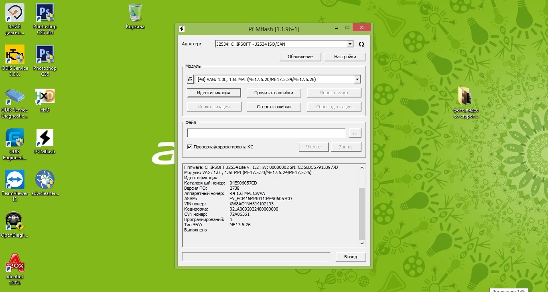
Task: Open the фото,видео со старого folder
Action: pyautogui.click(x=466, y=102)
